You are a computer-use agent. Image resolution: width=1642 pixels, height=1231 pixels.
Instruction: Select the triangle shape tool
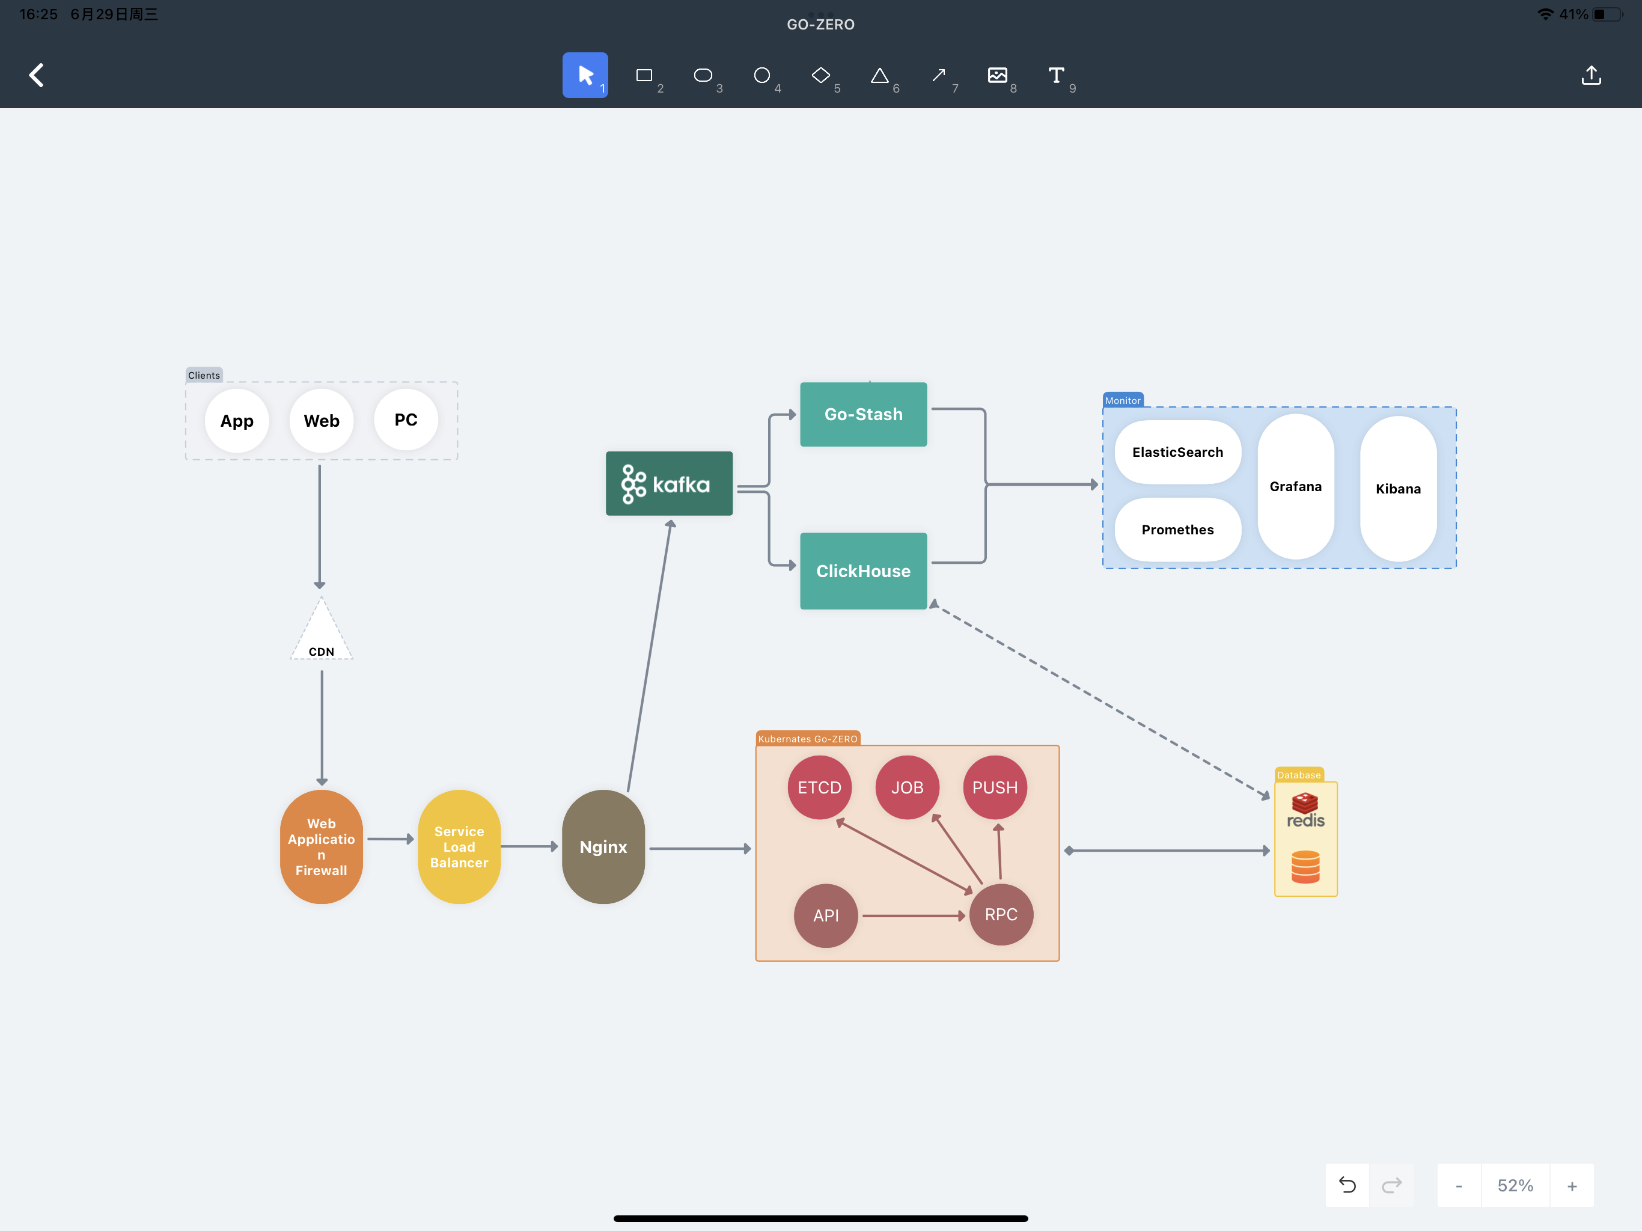point(880,75)
